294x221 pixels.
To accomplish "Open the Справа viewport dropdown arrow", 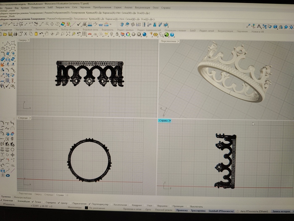I will [170, 121].
